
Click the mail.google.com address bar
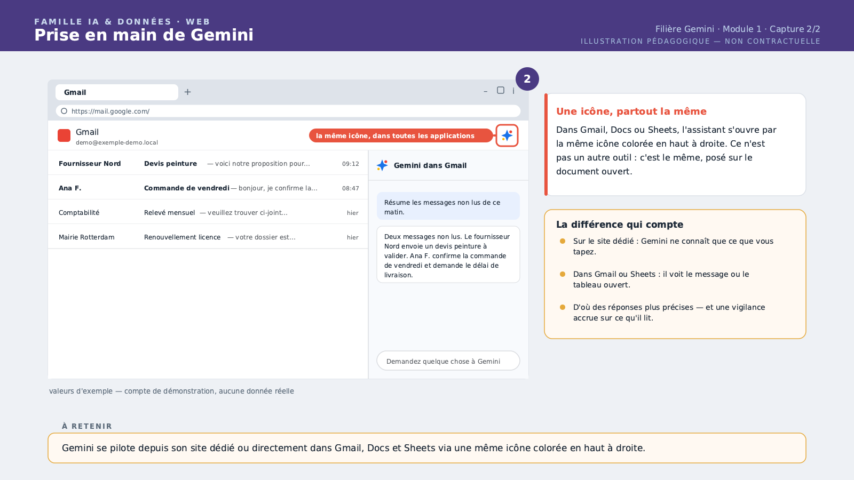coord(288,111)
